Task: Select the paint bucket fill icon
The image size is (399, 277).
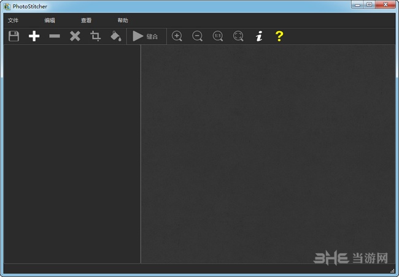Action: [x=116, y=36]
